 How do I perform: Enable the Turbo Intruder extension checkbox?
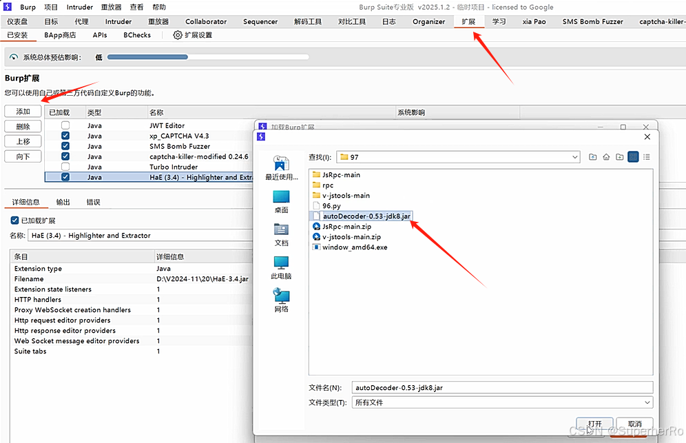pyautogui.click(x=65, y=167)
